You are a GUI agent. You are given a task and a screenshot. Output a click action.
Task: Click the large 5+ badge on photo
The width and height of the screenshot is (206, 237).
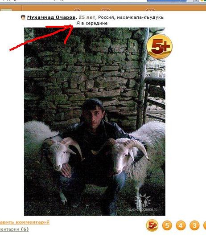(160, 46)
